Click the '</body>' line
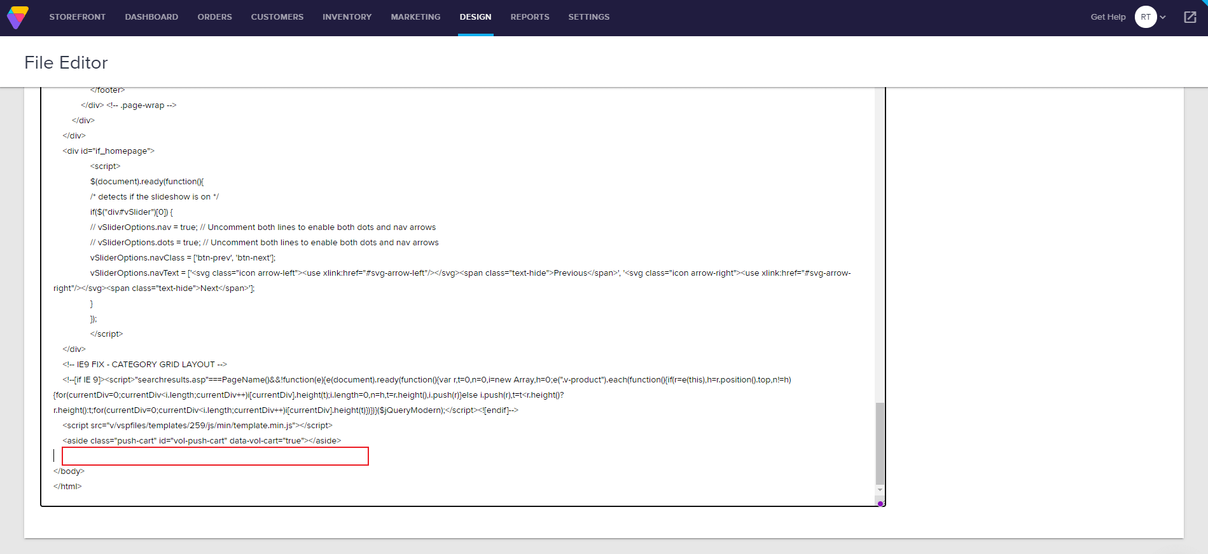The image size is (1208, 554). pyautogui.click(x=69, y=471)
